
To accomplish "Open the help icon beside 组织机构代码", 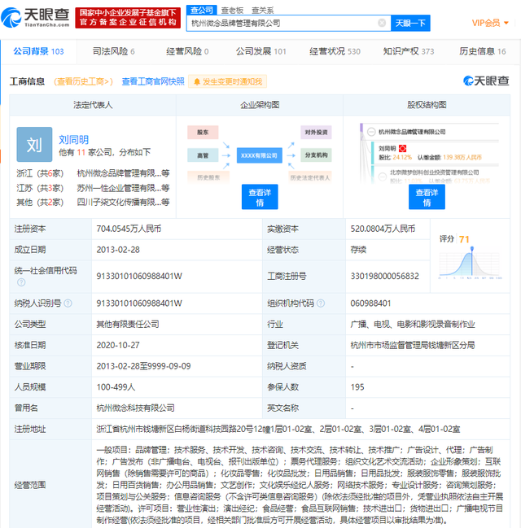I will 321,303.
